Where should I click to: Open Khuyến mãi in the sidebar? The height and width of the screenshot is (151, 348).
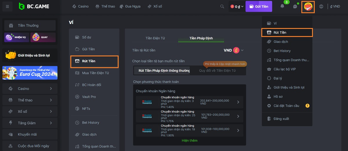[30, 134]
